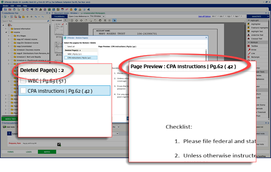The width and height of the screenshot is (271, 172).
Task: Select the hand pan tool in viewer toolbar
Action: click(x=100, y=20)
